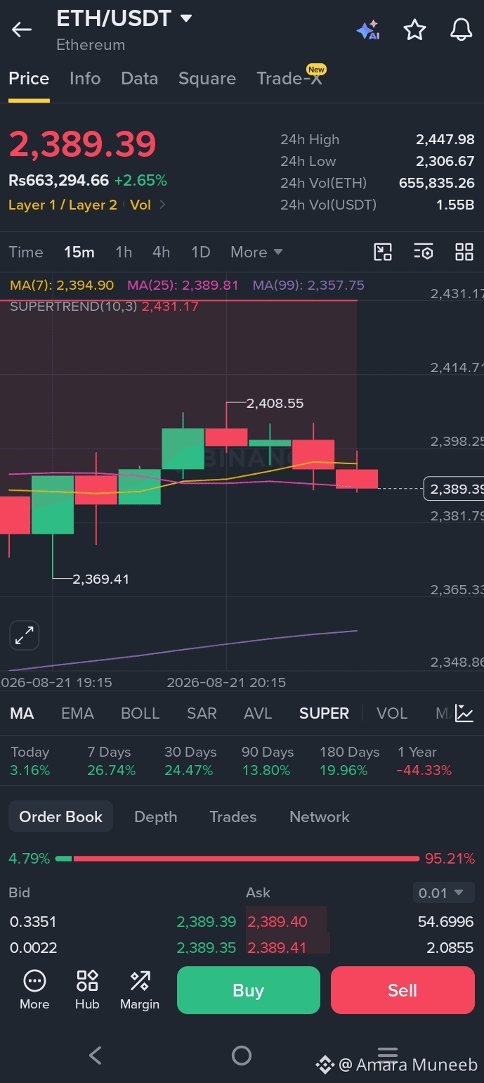Tap the candle low label 2,369.41
Viewport: 484px width, 1083px height.
click(x=101, y=579)
